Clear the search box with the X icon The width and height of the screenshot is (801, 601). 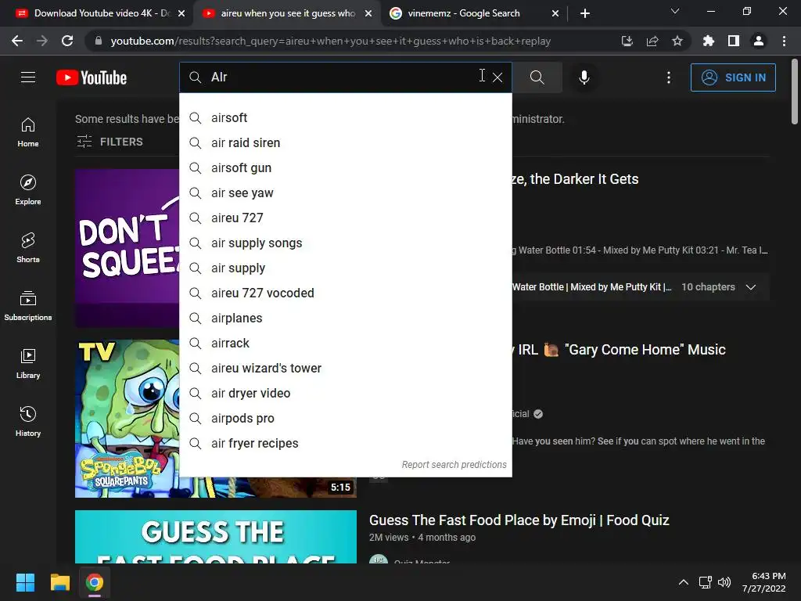497,77
